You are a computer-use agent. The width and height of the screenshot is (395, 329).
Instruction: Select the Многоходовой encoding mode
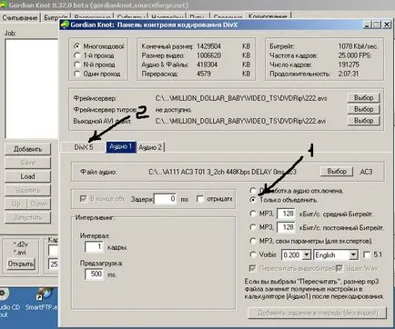[x=77, y=46]
